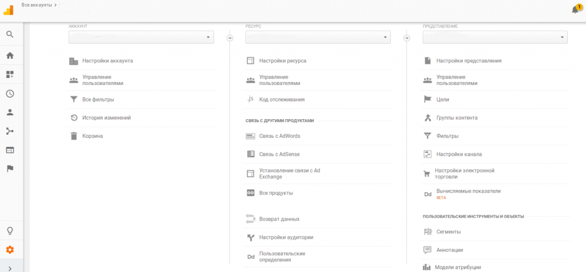
Task: Open Связь с AdSense
Action: point(279,154)
